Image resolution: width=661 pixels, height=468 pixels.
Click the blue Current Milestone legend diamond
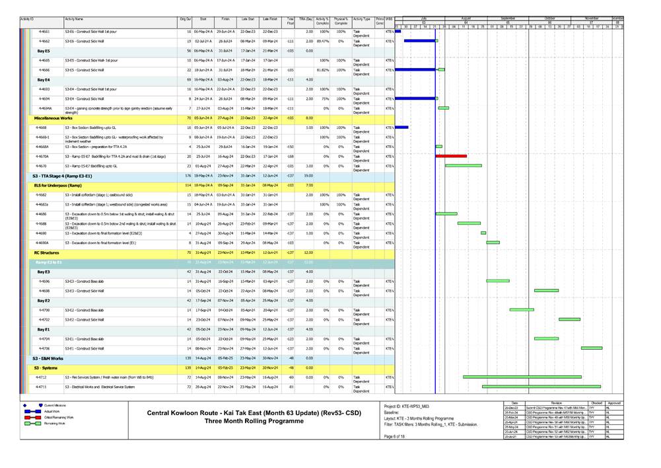pyautogui.click(x=26, y=405)
